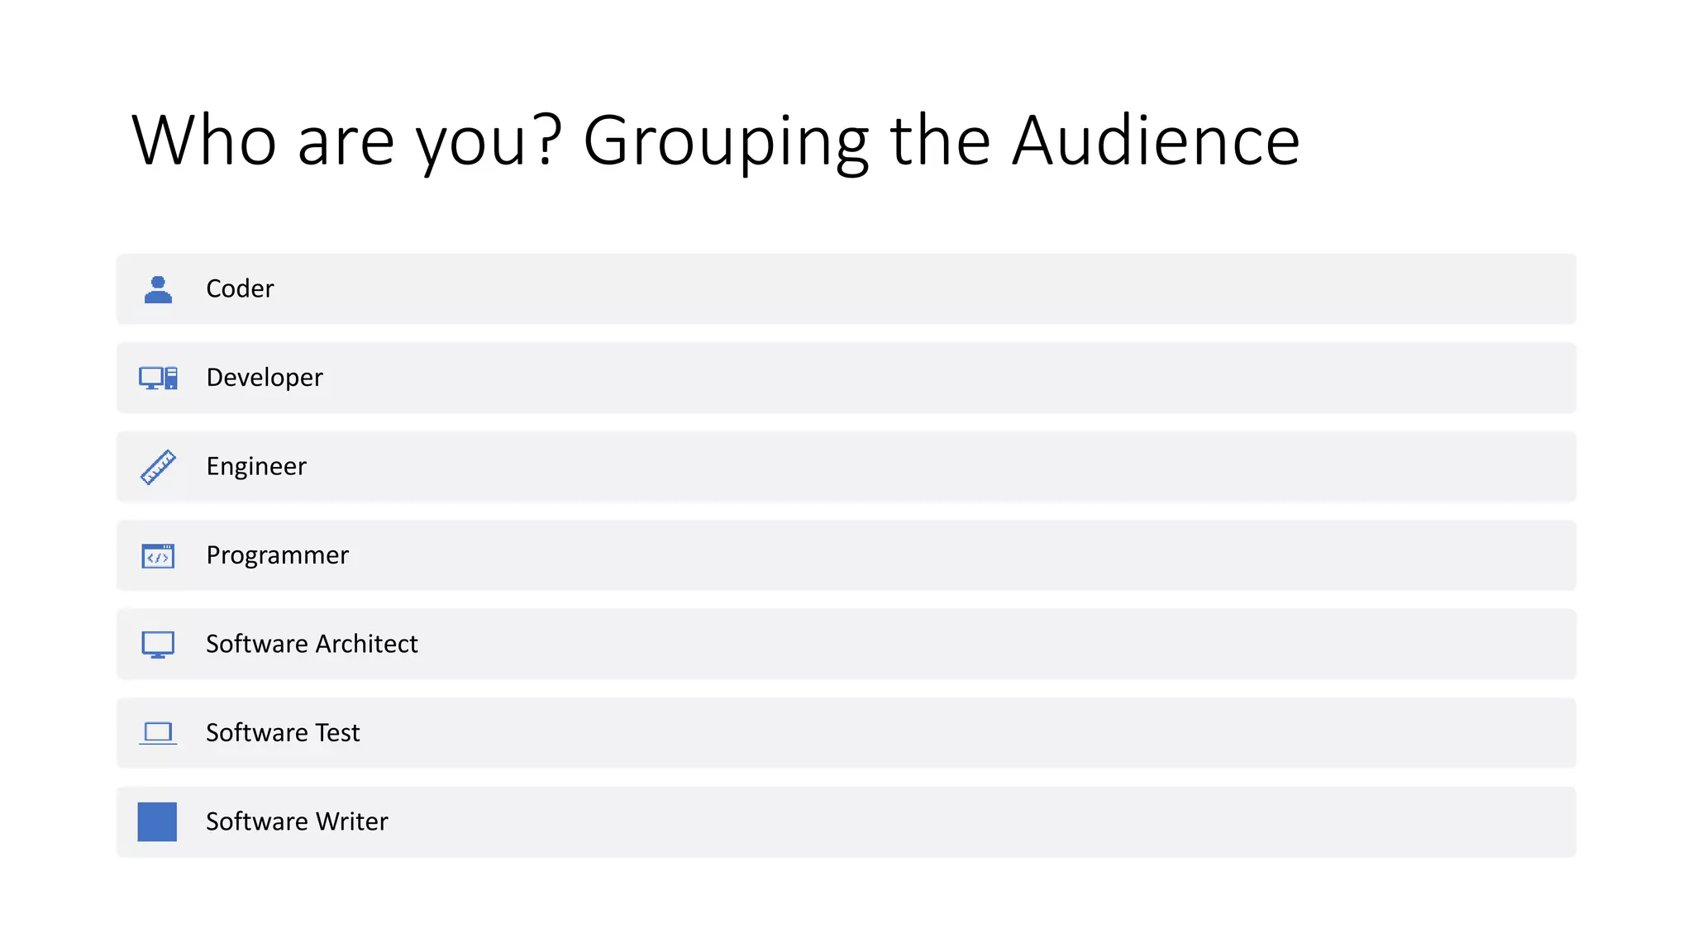Select the Software Writer text label
1693x952 pixels.
click(297, 821)
